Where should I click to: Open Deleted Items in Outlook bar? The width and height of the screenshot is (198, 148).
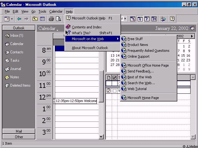pos(18,85)
